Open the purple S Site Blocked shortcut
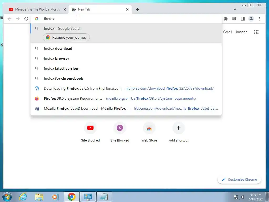Screen dimensions: 269x202 tap(120, 132)
